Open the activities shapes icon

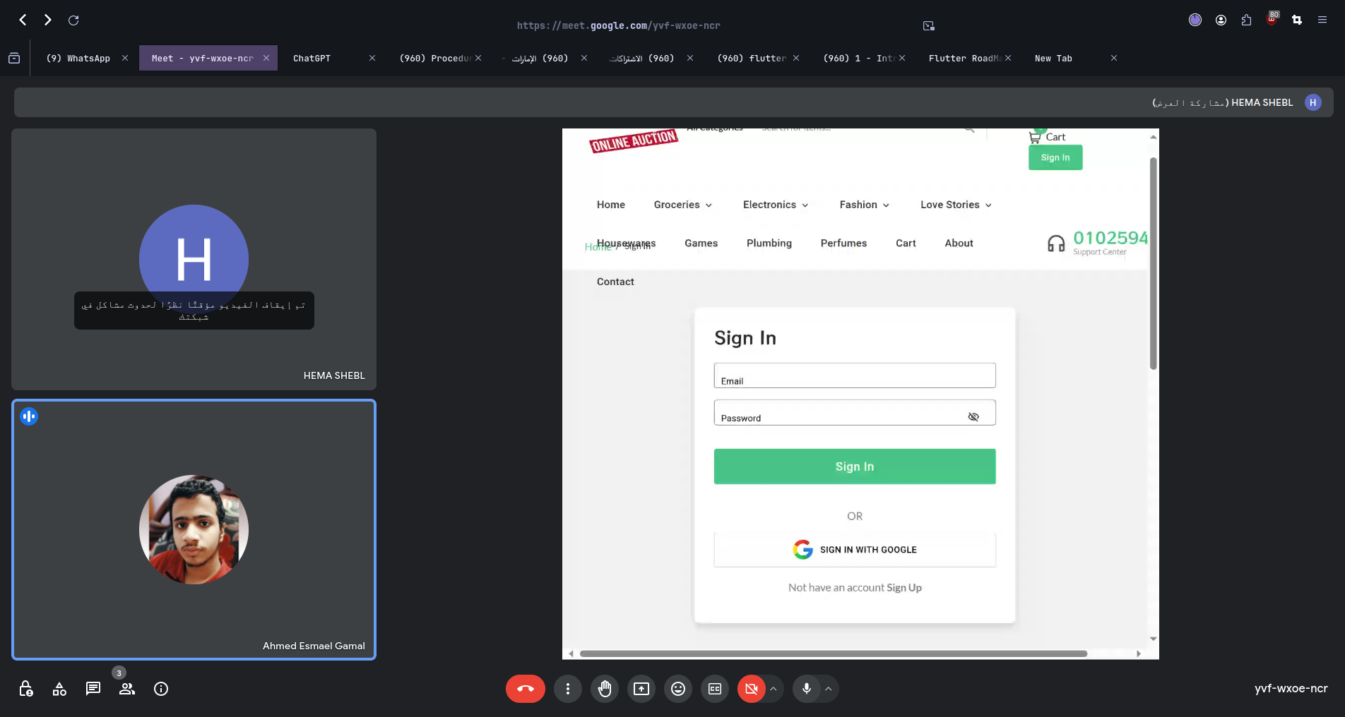[59, 689]
